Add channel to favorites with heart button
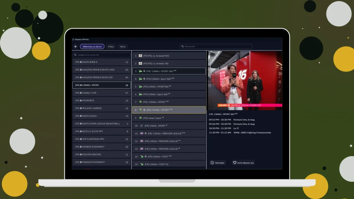Image resolution: width=354 pixels, height=199 pixels. click(x=243, y=163)
